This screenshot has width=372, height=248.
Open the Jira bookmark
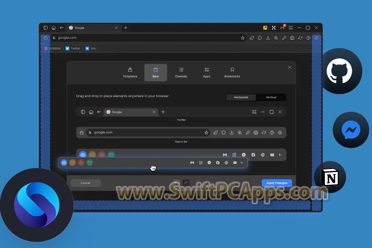(x=90, y=49)
